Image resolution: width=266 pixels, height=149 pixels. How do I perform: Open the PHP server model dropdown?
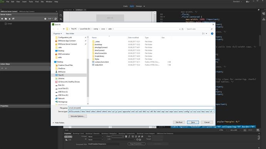click(51, 19)
